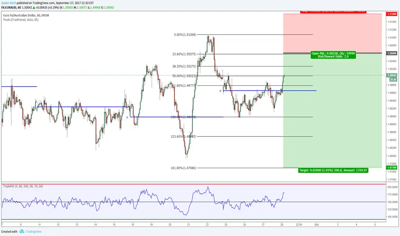Click the L:1.49968 low value in header

pos(94,8)
